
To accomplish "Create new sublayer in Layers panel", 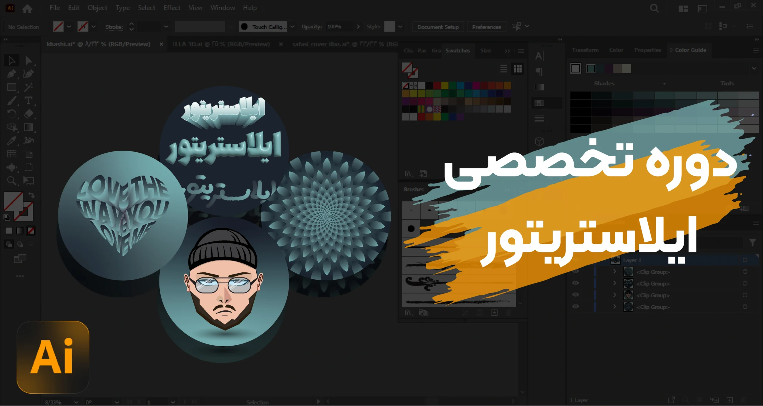I will click(x=714, y=400).
